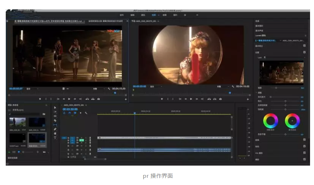Collapse the 调整 adjustments group

pyautogui.click(x=256, y=93)
